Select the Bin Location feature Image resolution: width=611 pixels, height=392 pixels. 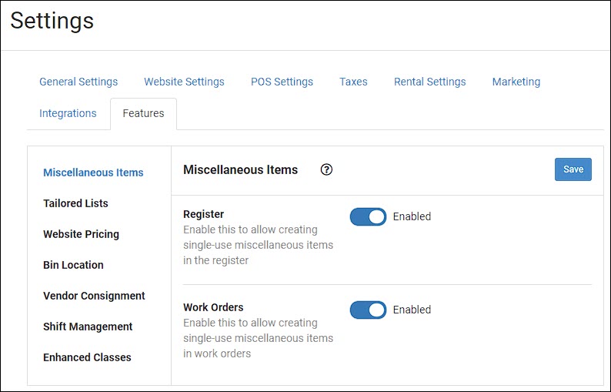coord(73,265)
